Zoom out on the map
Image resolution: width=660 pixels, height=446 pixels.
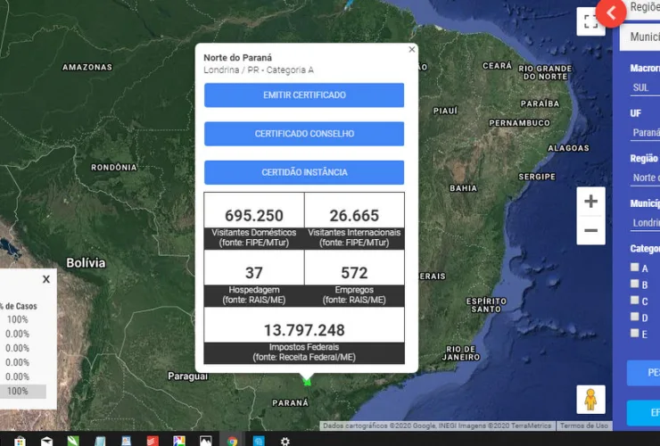tap(590, 230)
